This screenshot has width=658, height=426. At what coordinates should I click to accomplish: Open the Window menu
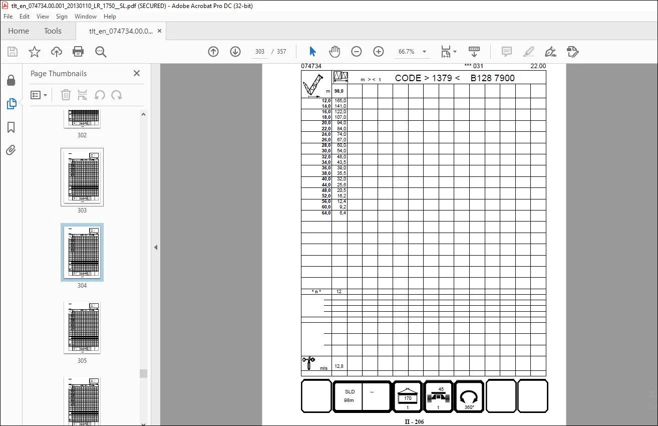tap(86, 17)
